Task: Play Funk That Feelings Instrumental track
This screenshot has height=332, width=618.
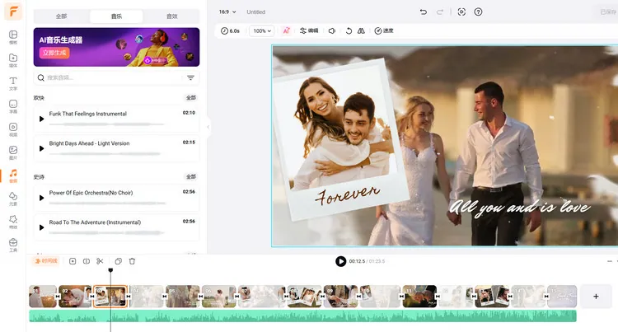Action: pyautogui.click(x=41, y=119)
